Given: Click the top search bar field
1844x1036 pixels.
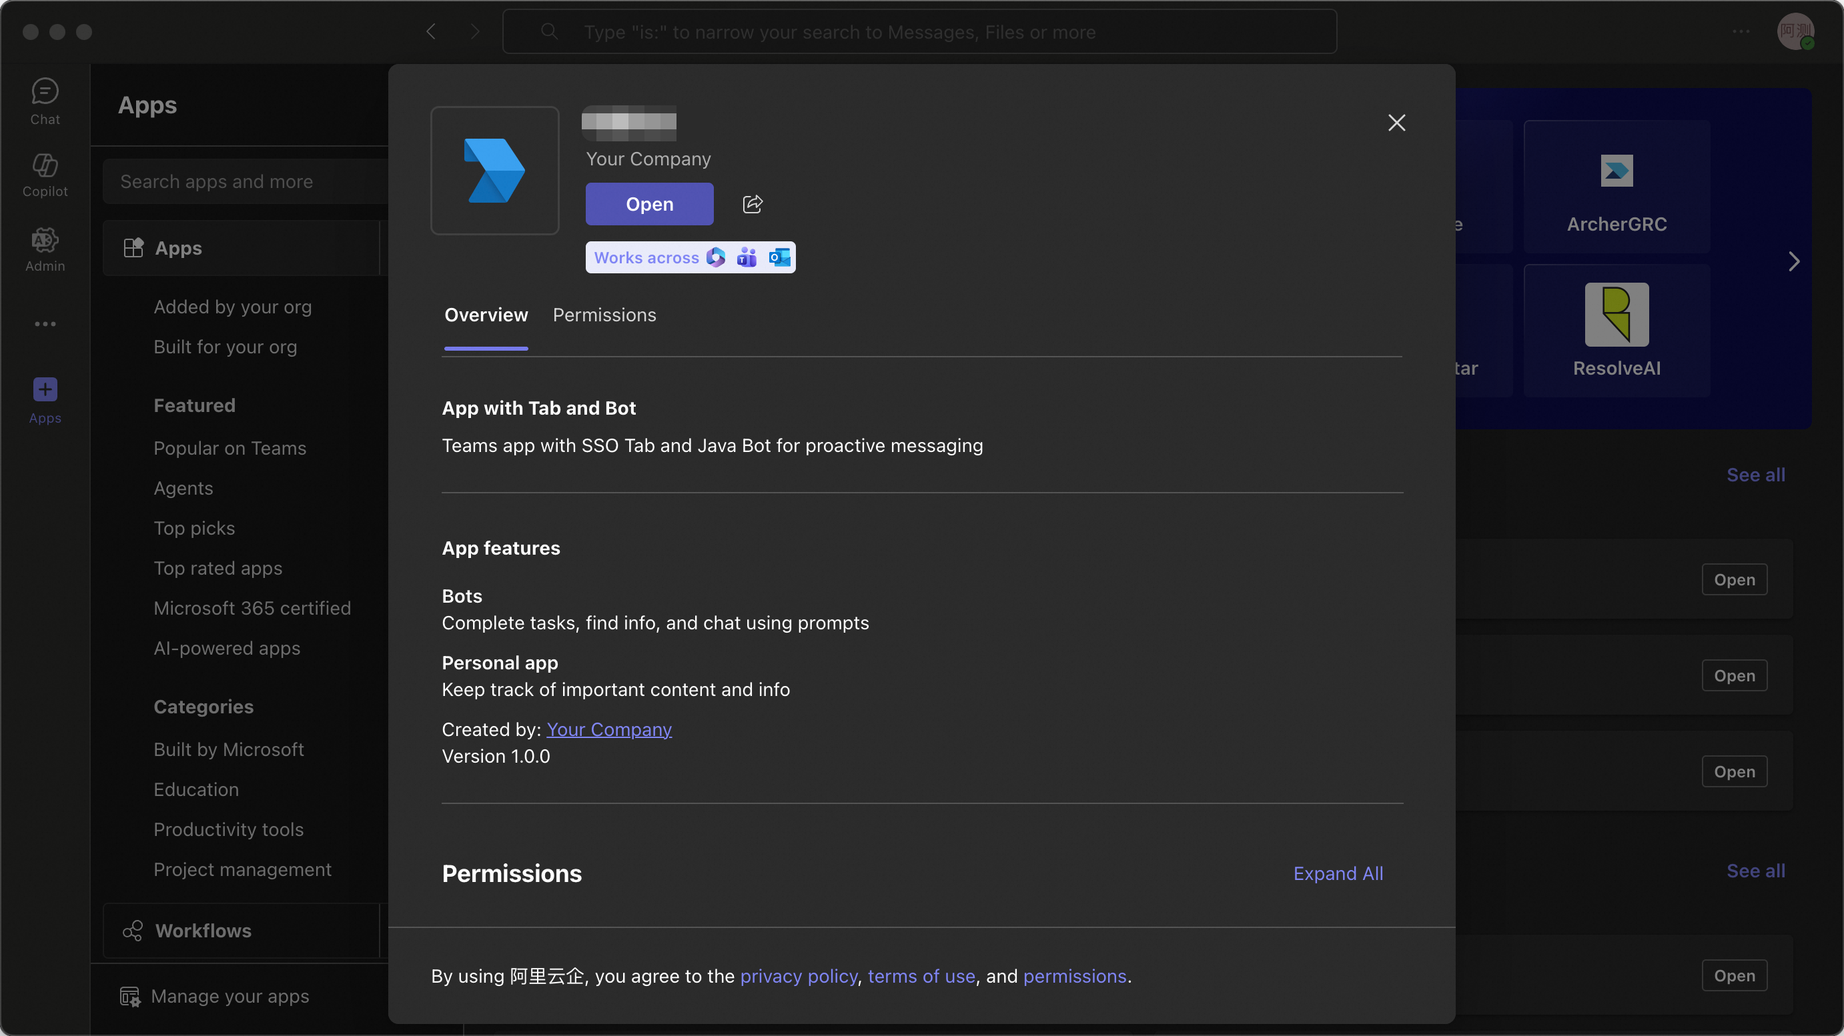Looking at the screenshot, I should pos(919,31).
